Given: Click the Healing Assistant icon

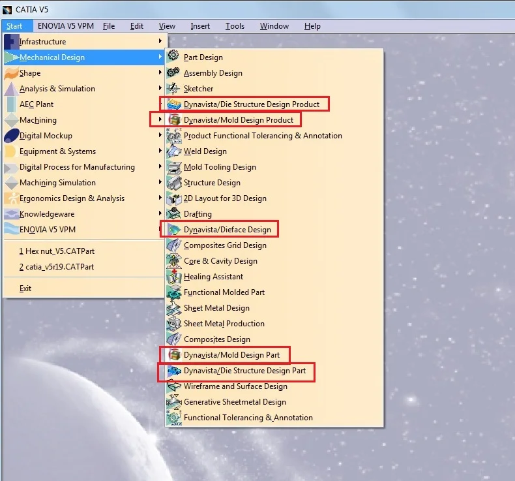Looking at the screenshot, I should tap(174, 277).
